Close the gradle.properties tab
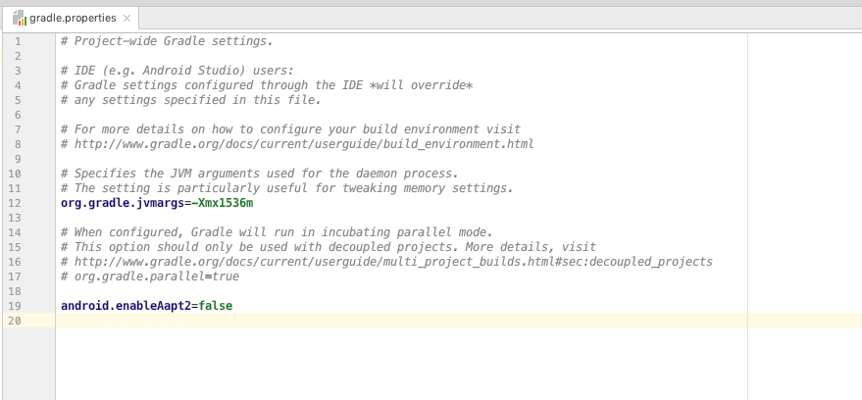The height and width of the screenshot is (400, 862). click(x=127, y=18)
